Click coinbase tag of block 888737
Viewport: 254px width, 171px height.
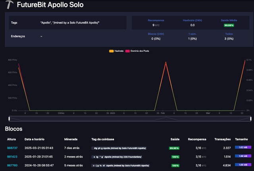pos(119,148)
